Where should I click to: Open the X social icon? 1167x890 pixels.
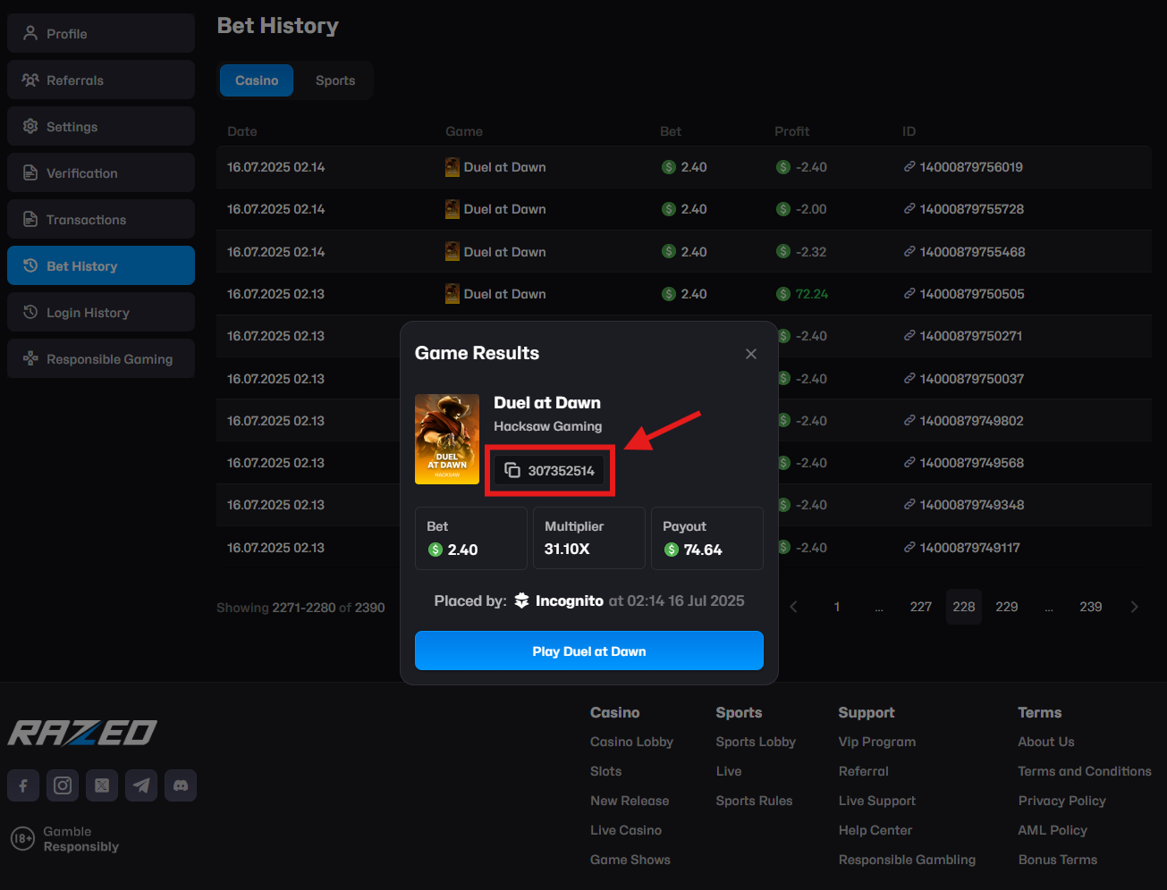tap(102, 785)
